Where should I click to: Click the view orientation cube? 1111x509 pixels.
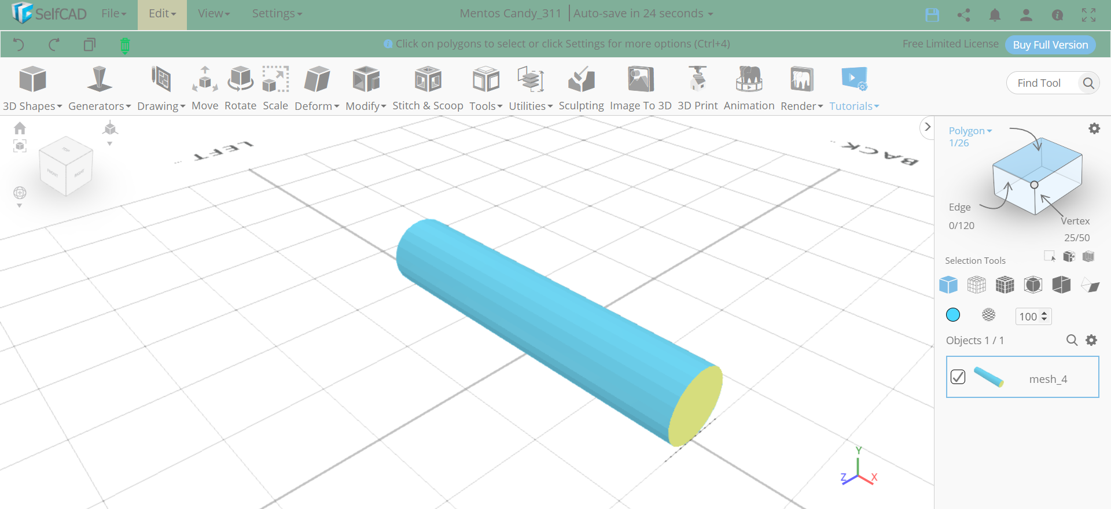coord(65,166)
